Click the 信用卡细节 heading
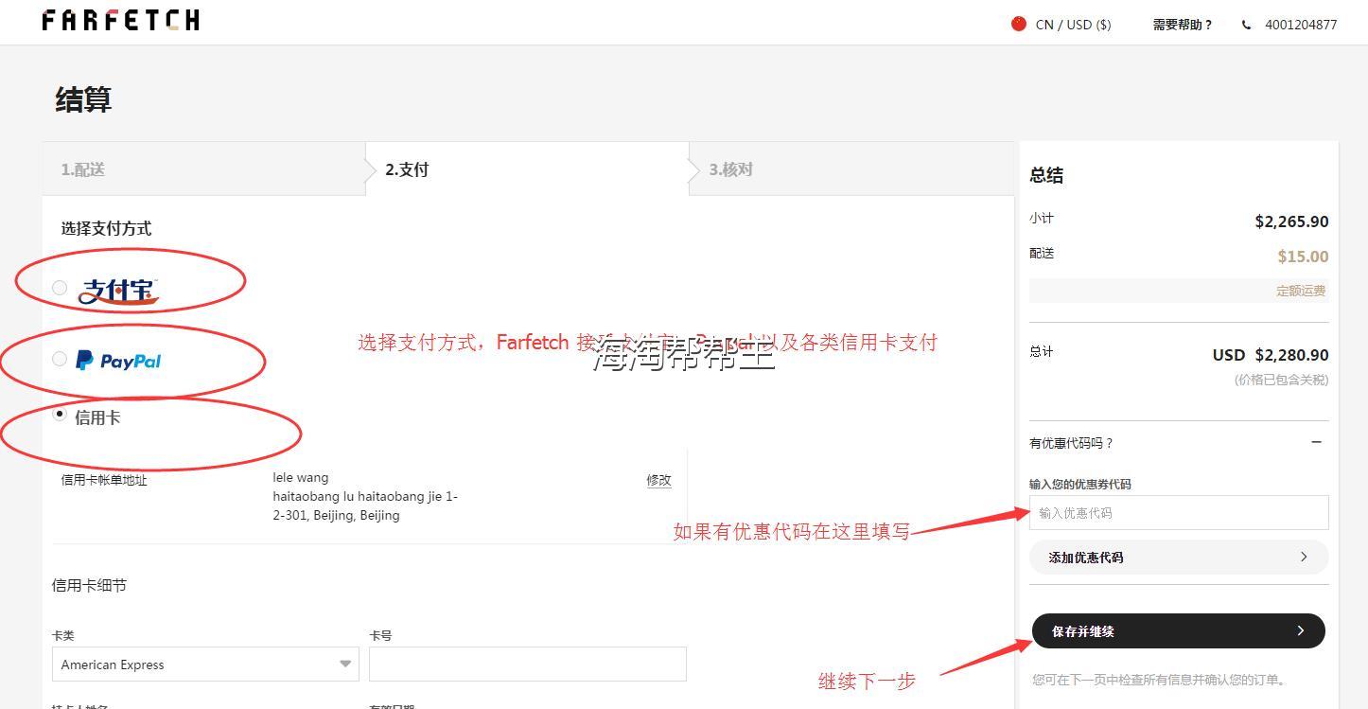 click(89, 586)
